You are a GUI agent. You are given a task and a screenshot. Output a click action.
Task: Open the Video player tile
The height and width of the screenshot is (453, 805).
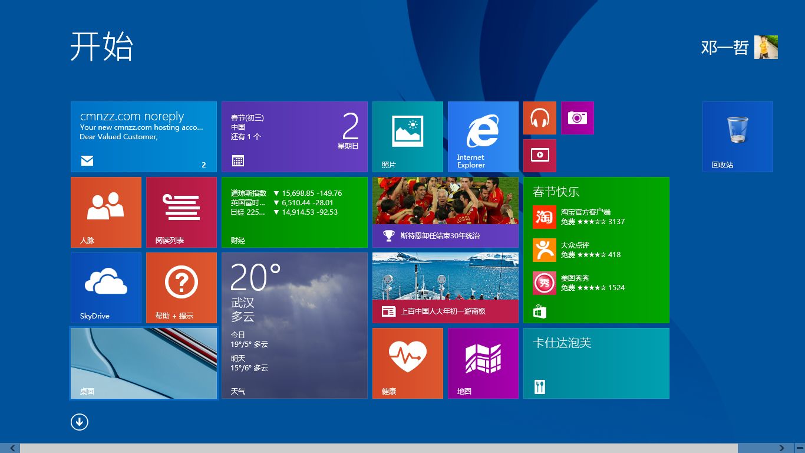tap(540, 156)
